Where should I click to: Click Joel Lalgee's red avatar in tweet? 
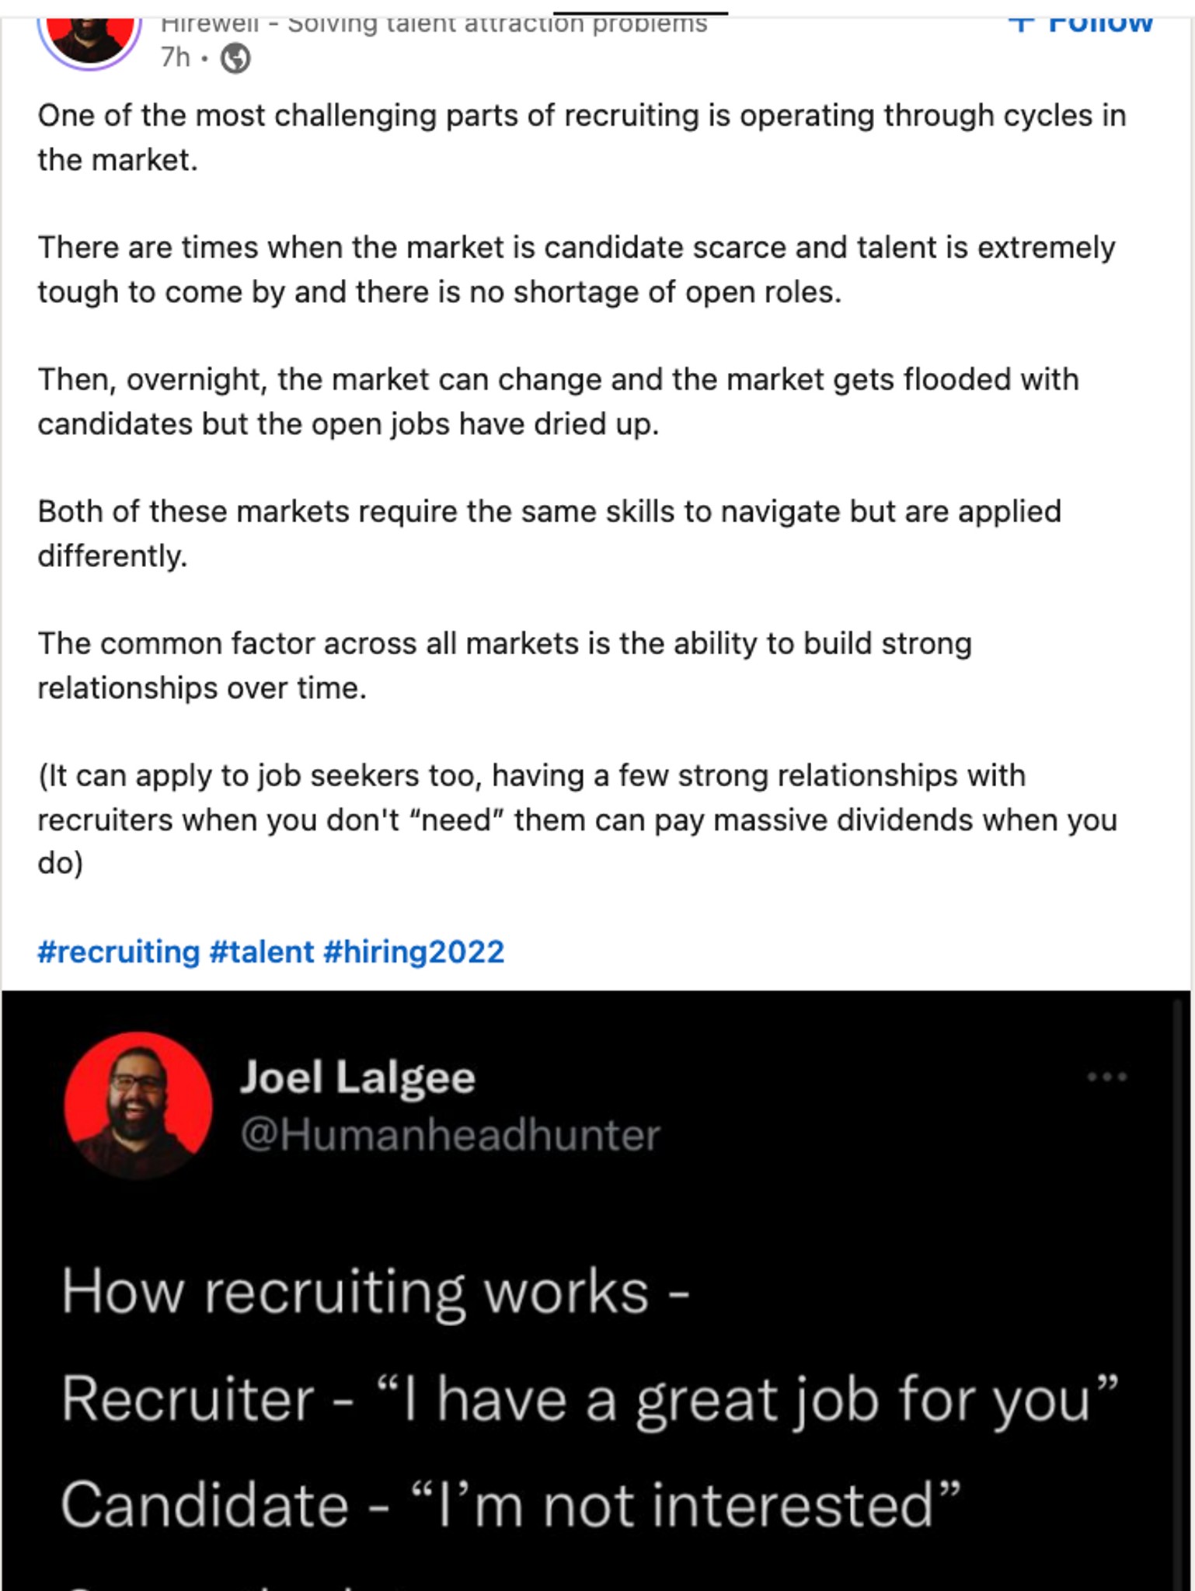click(138, 1105)
